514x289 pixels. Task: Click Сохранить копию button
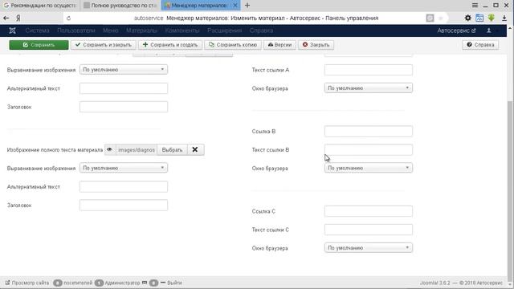233,45
